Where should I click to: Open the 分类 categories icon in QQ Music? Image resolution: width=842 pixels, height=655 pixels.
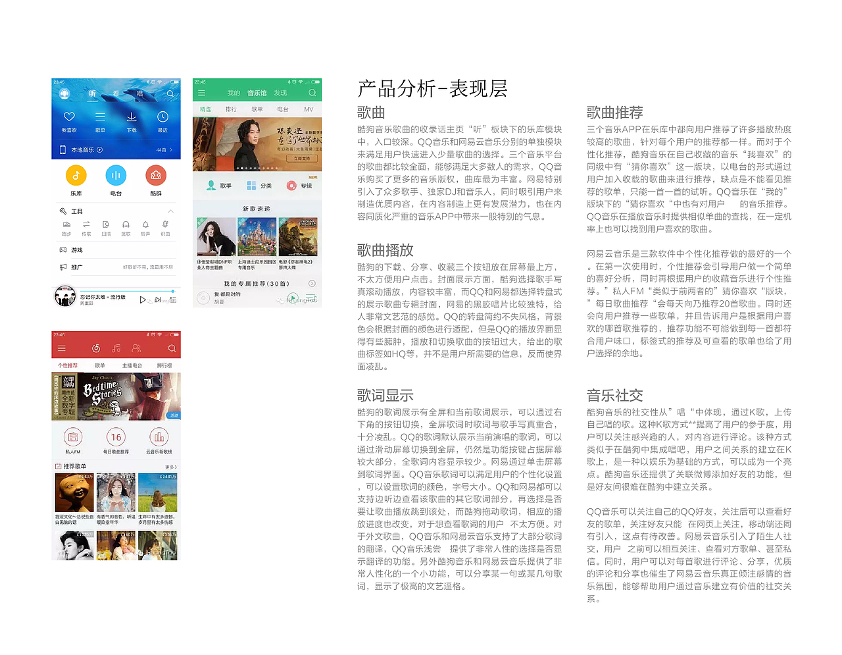[251, 185]
